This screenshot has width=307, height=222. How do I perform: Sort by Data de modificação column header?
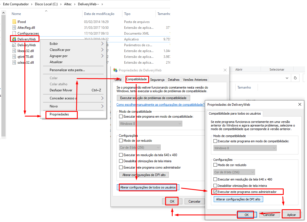pyautogui.click(x=99, y=14)
